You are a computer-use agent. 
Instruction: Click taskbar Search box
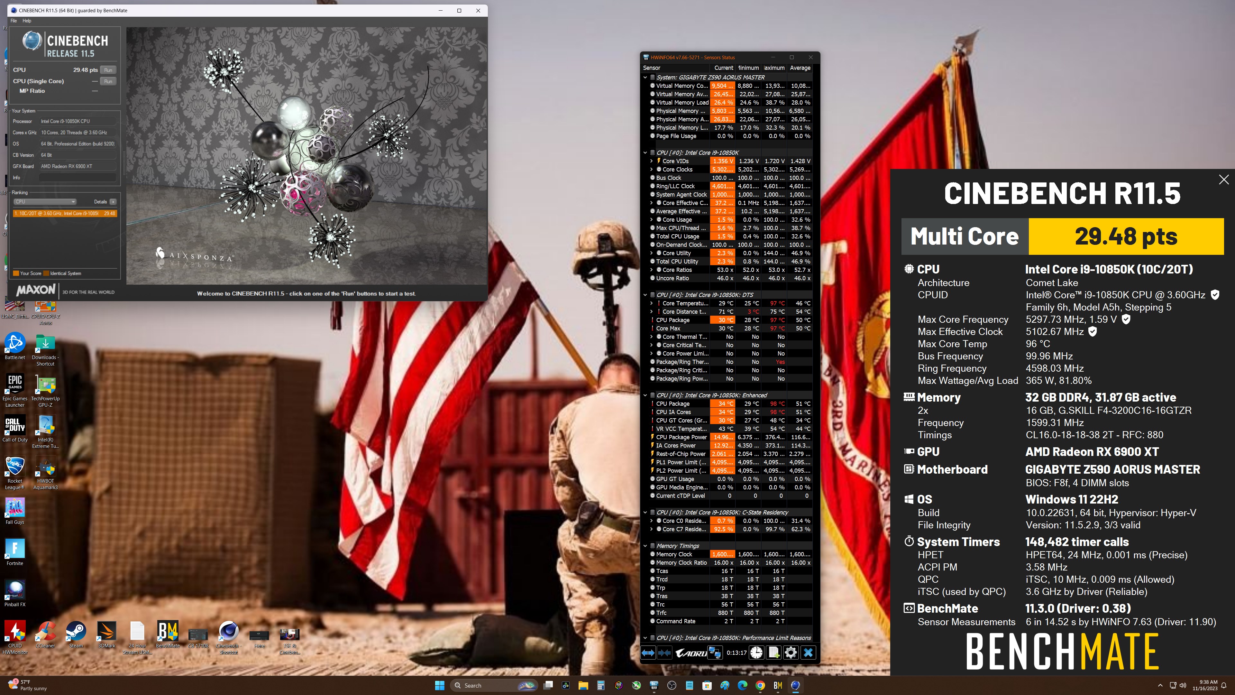pyautogui.click(x=494, y=685)
